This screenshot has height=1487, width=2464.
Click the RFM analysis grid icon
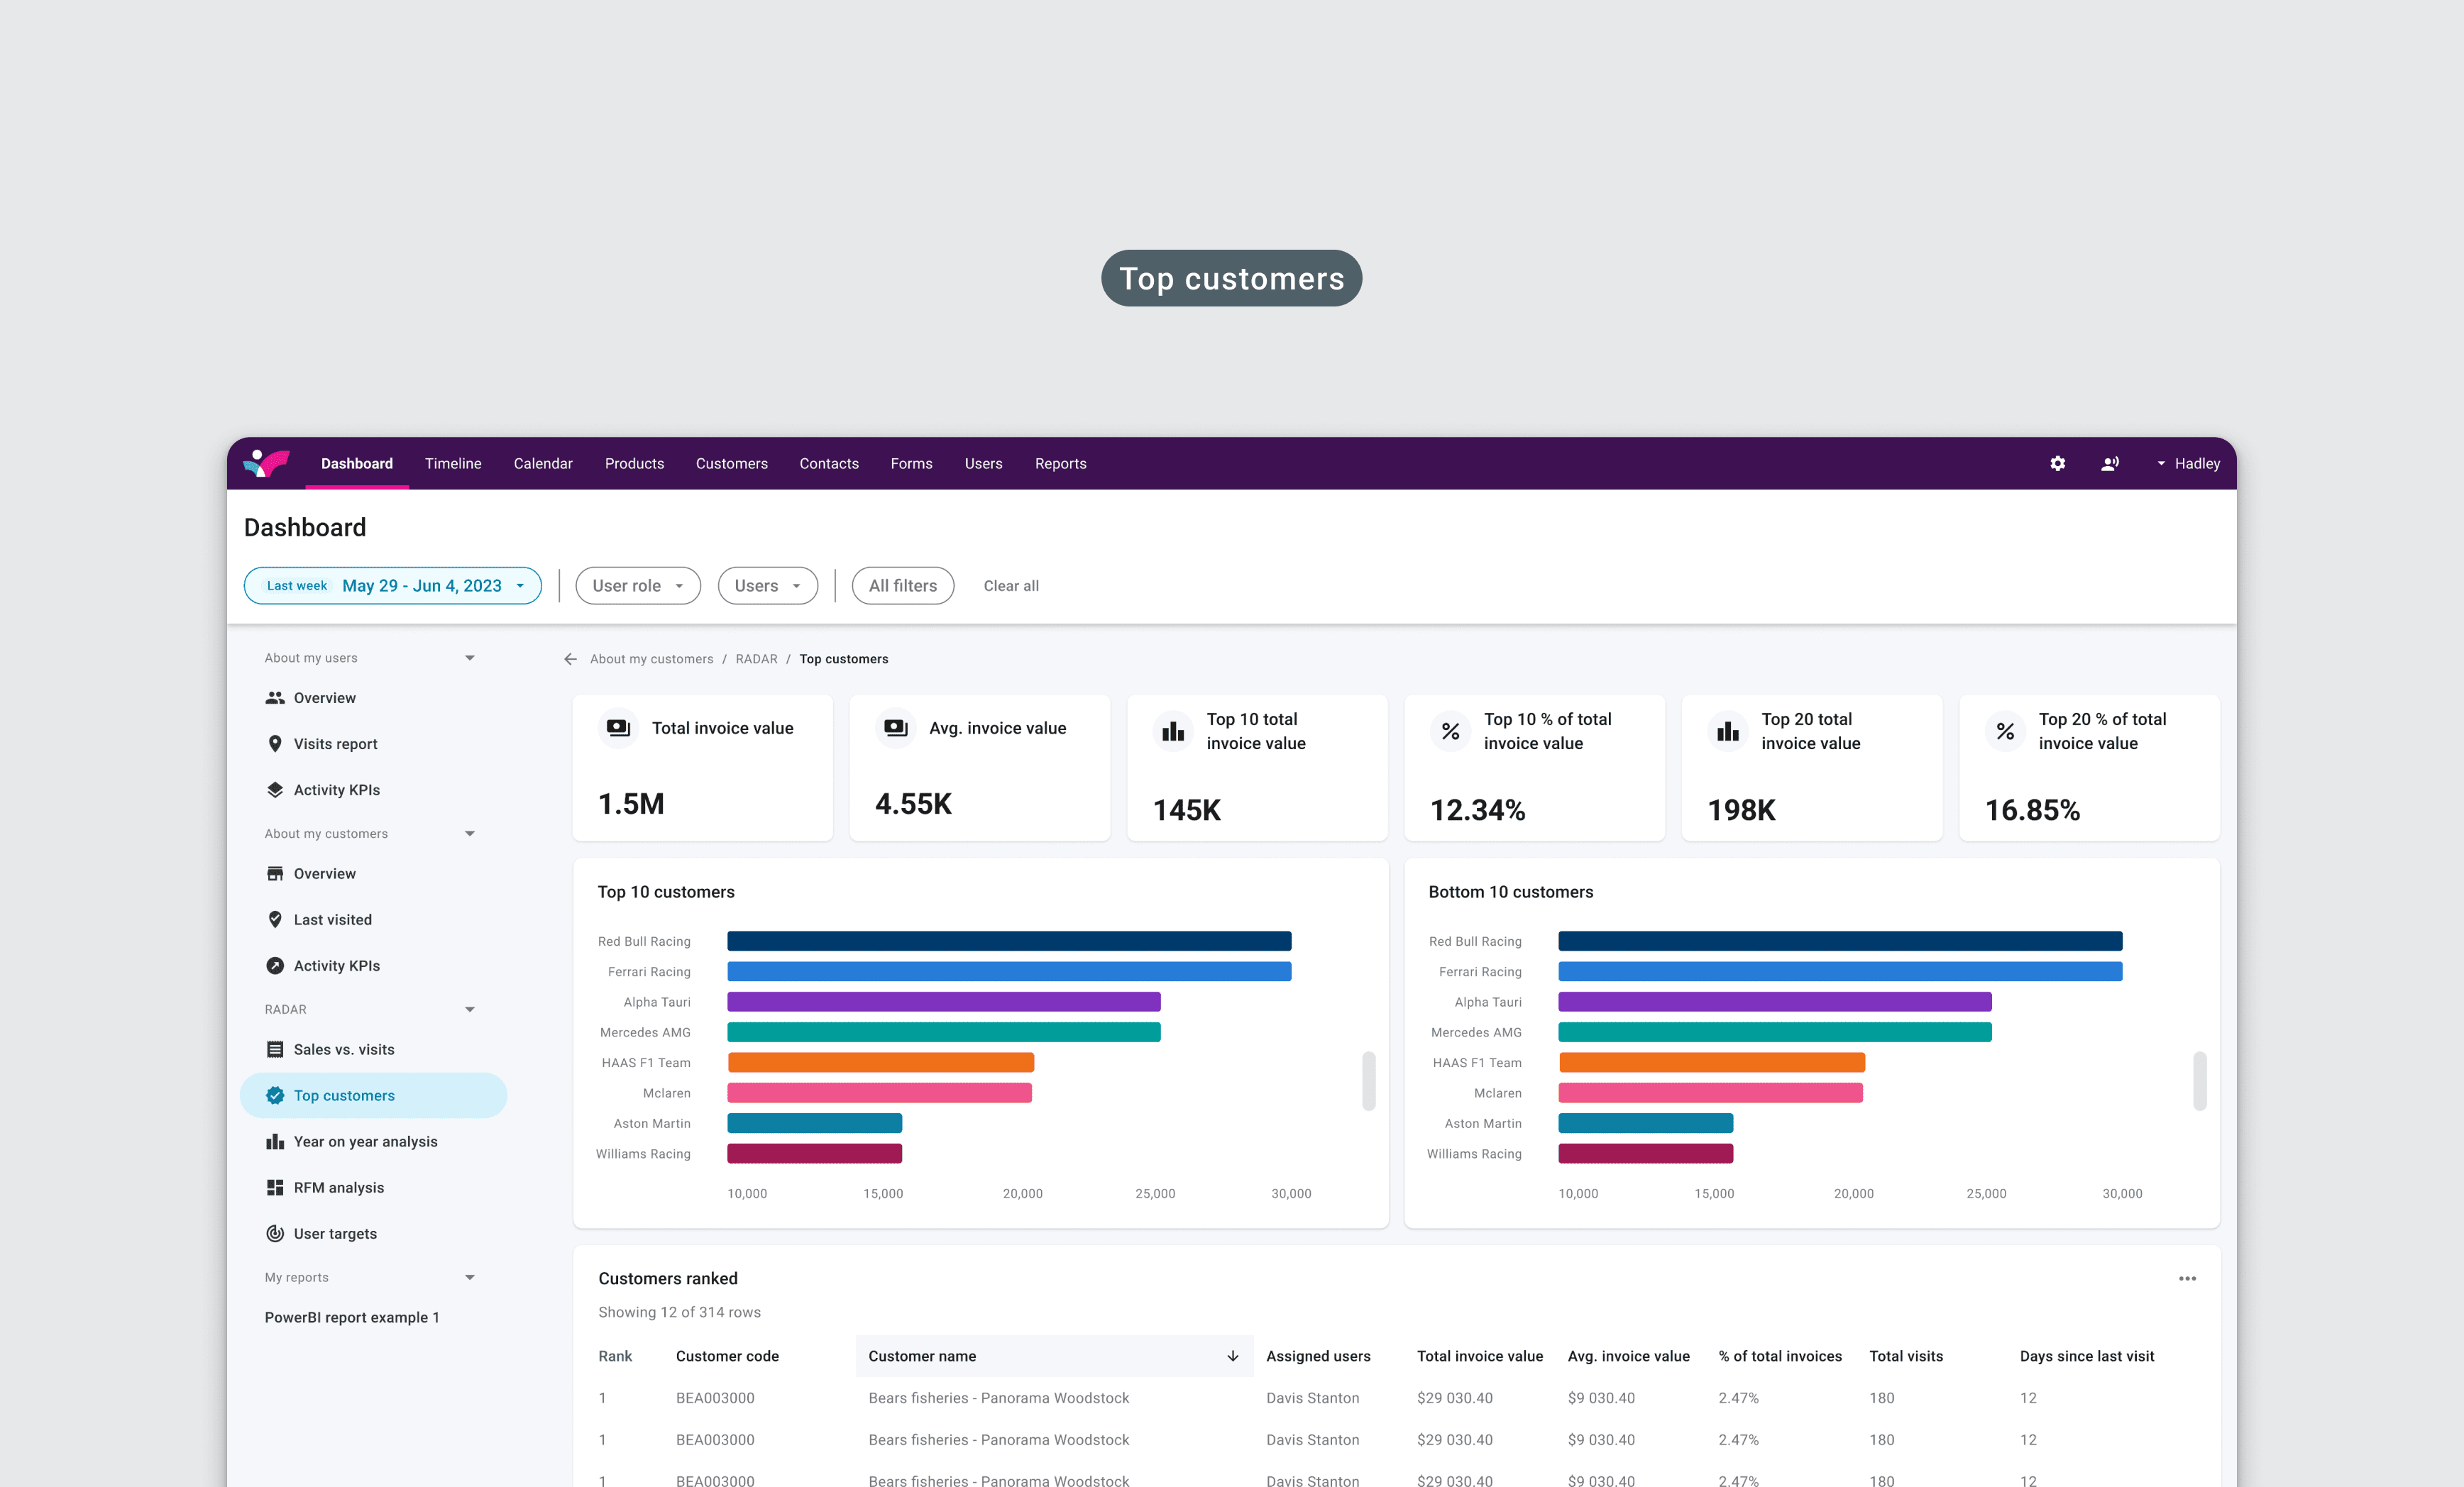pyautogui.click(x=275, y=1188)
